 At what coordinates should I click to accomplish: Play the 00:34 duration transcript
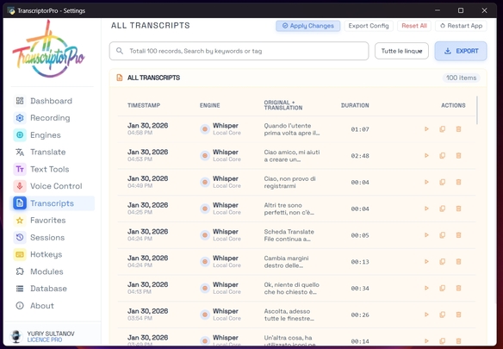pyautogui.click(x=426, y=288)
